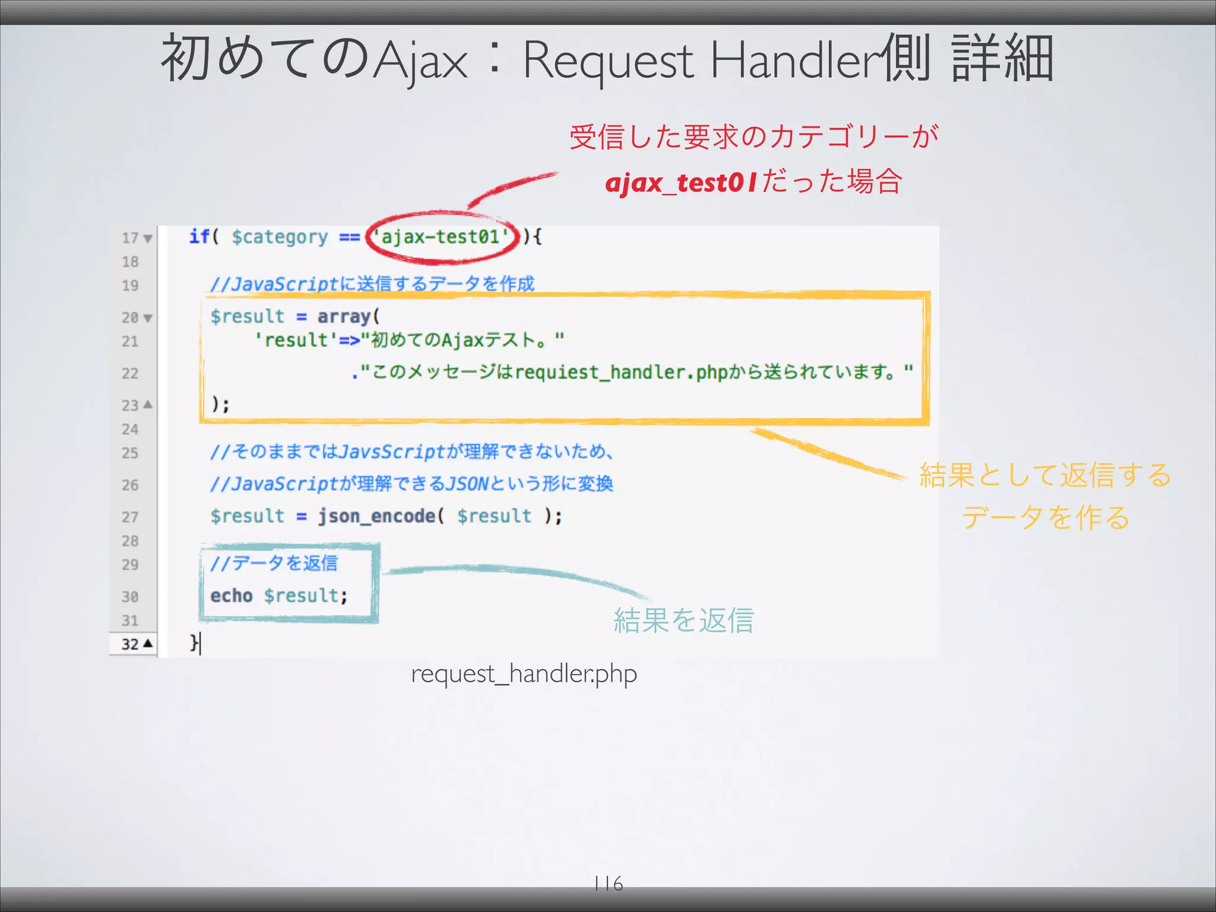Select the 'ajax-test01' string literal
The image size is (1216, 912).
441,237
